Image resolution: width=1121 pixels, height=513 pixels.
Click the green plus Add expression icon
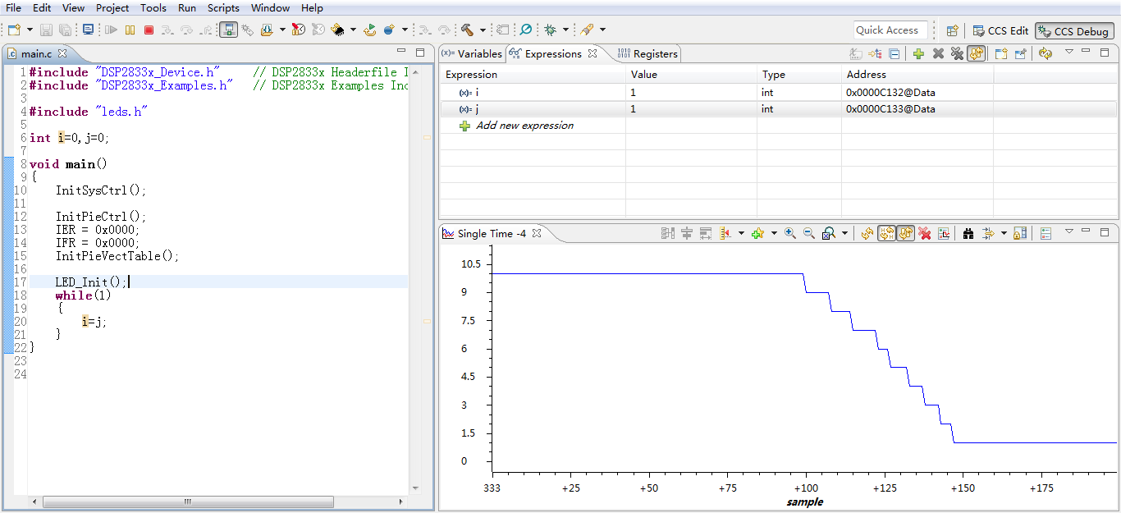pos(918,53)
